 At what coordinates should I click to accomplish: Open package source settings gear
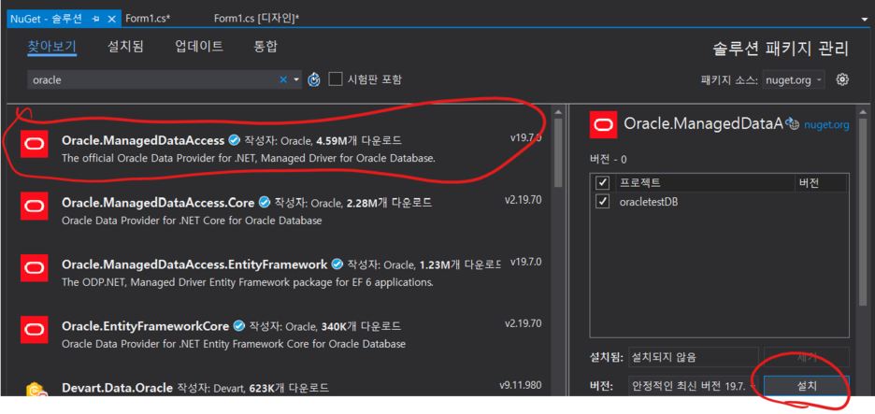(x=842, y=79)
